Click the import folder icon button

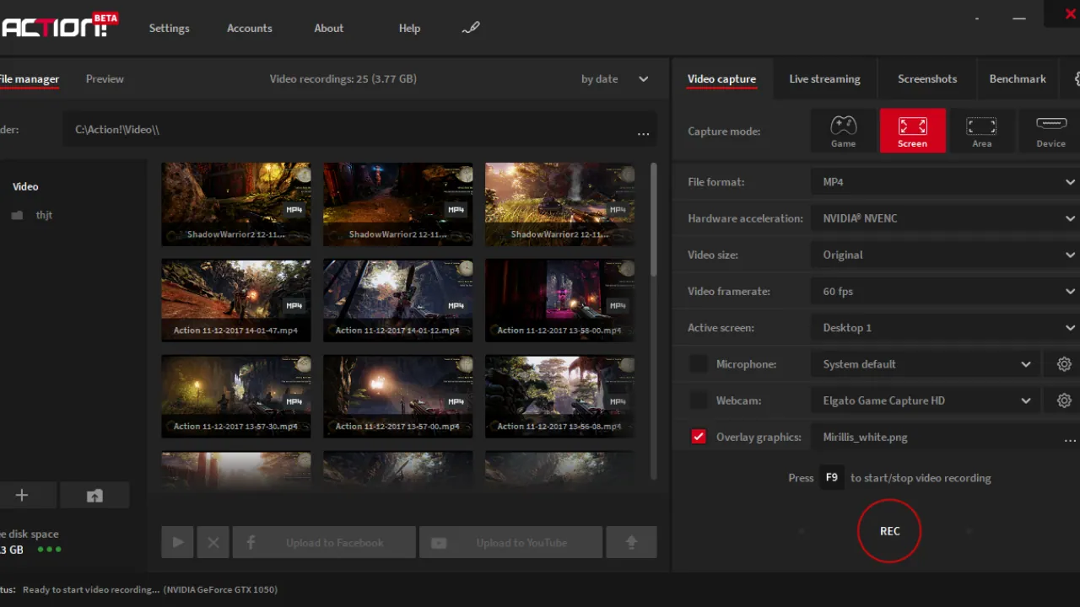(94, 496)
